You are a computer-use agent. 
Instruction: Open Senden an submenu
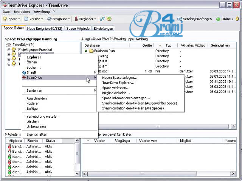pos(59,90)
